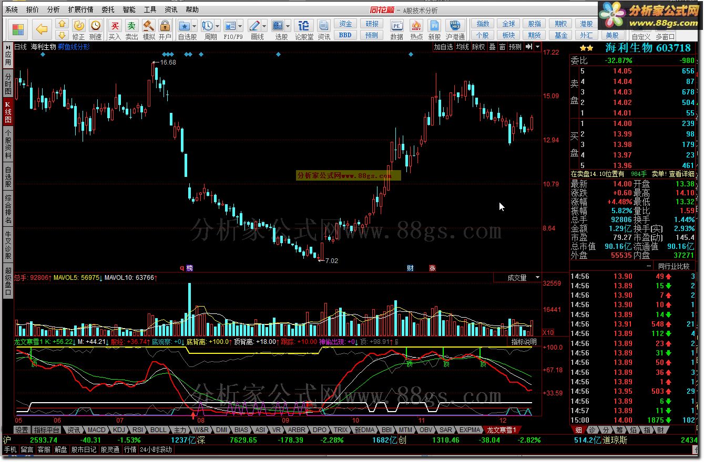
Task: Click 加自选 add to watchlist
Action: click(443, 47)
